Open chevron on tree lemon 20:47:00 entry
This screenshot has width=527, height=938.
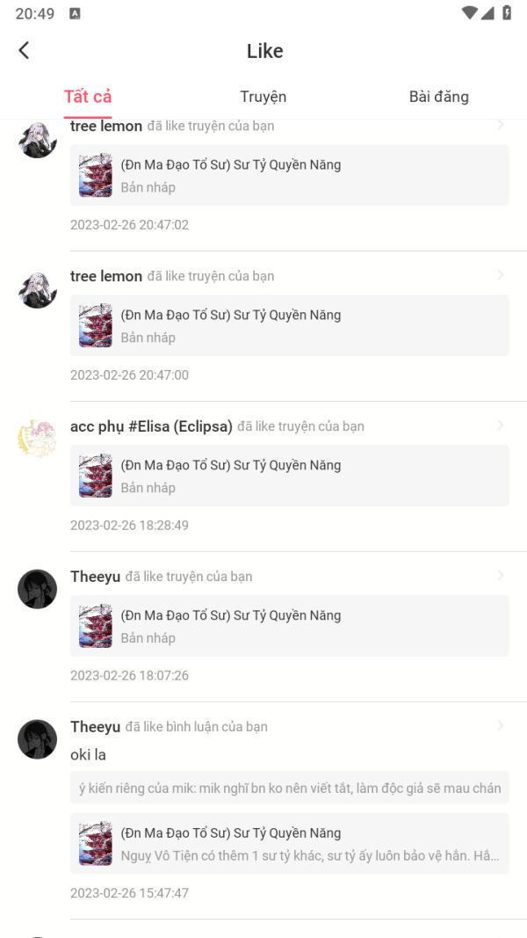tap(500, 275)
